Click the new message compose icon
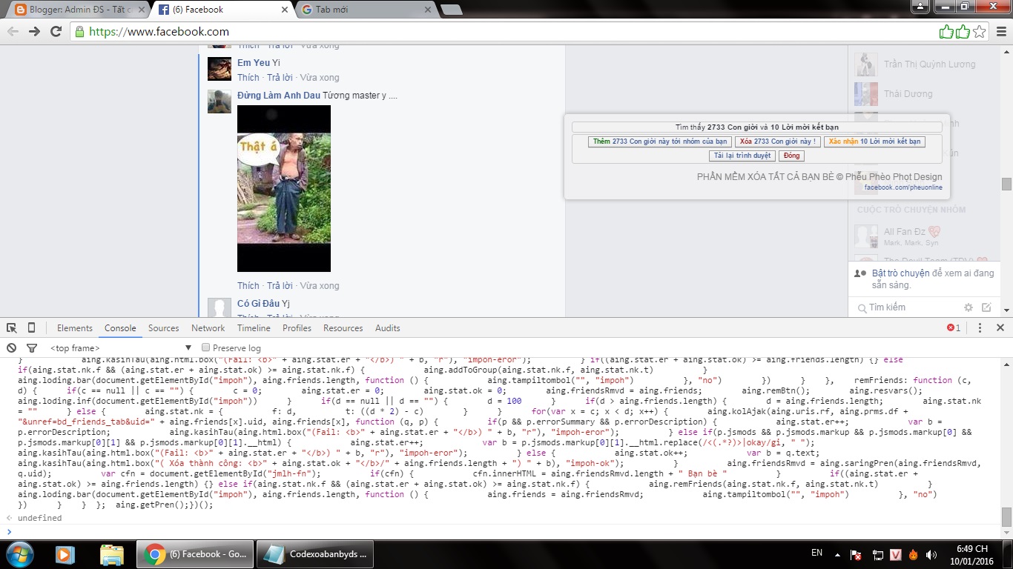 [x=986, y=307]
